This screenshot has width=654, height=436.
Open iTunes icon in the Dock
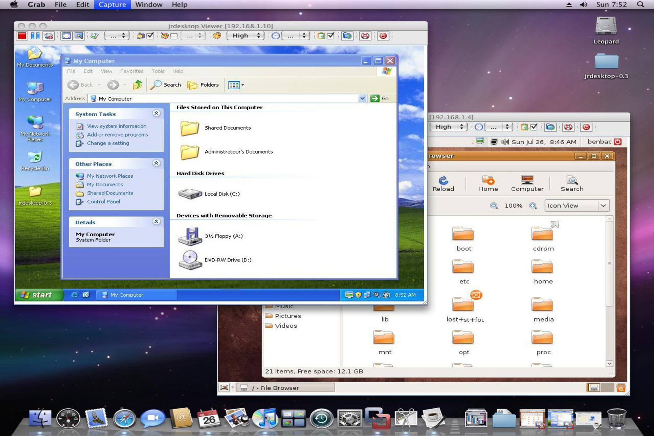point(265,419)
